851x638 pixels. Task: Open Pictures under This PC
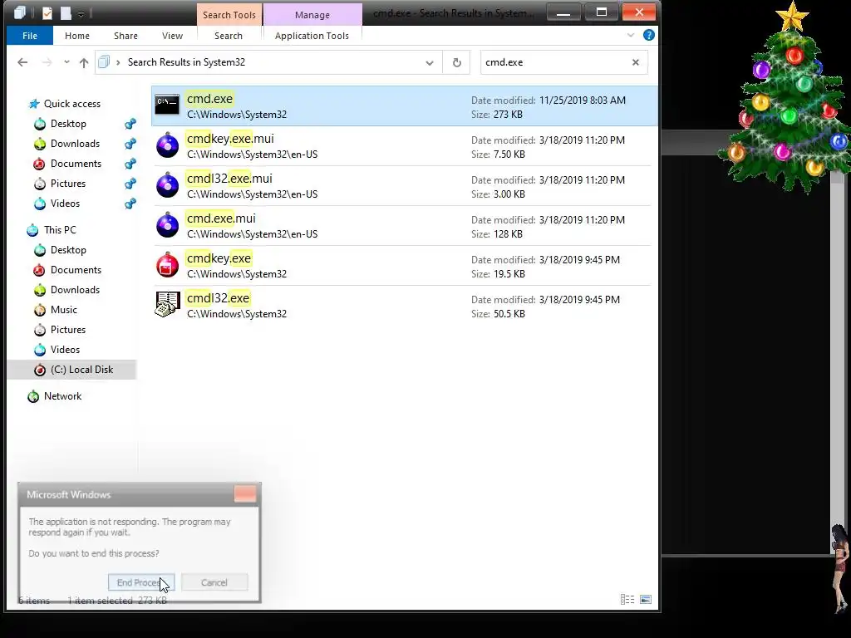click(68, 330)
